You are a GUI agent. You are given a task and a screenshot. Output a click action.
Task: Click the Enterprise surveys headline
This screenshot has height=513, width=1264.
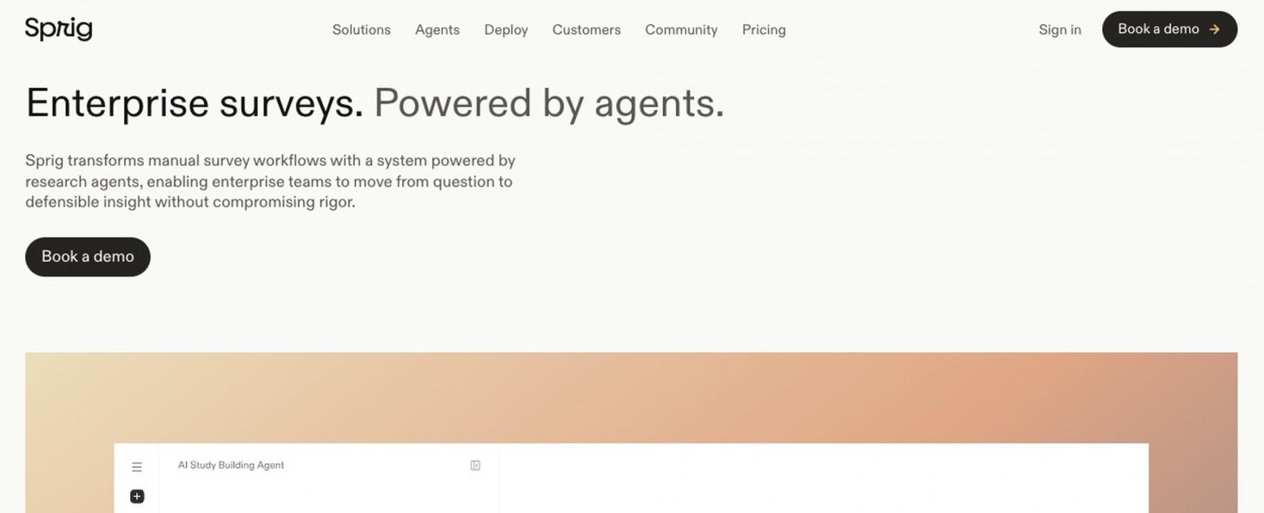pos(375,104)
